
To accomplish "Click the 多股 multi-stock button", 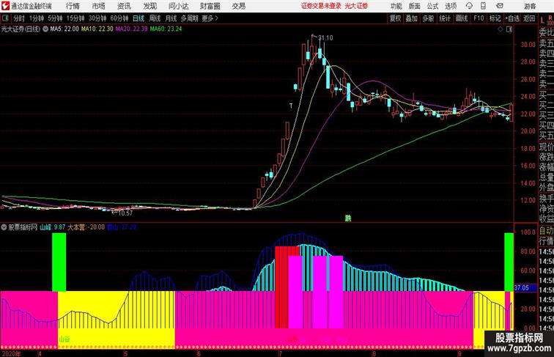I will (428, 18).
